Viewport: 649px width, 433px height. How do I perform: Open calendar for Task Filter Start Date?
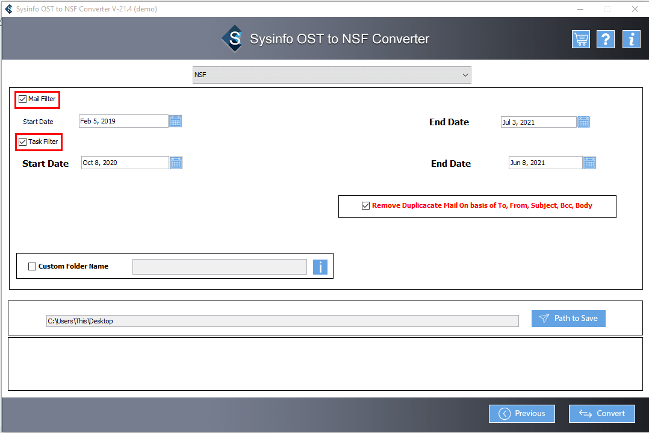point(176,163)
